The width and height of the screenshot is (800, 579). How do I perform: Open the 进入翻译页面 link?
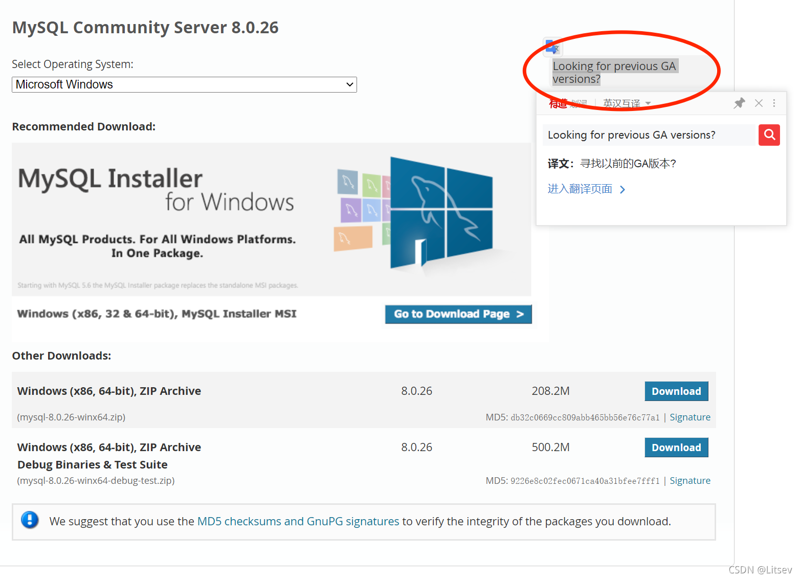(586, 189)
